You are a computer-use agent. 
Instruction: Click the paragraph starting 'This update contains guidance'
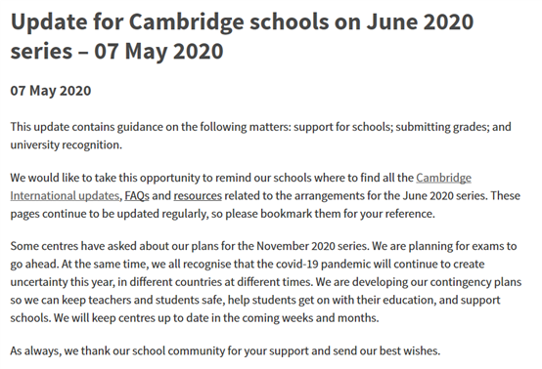(260, 136)
